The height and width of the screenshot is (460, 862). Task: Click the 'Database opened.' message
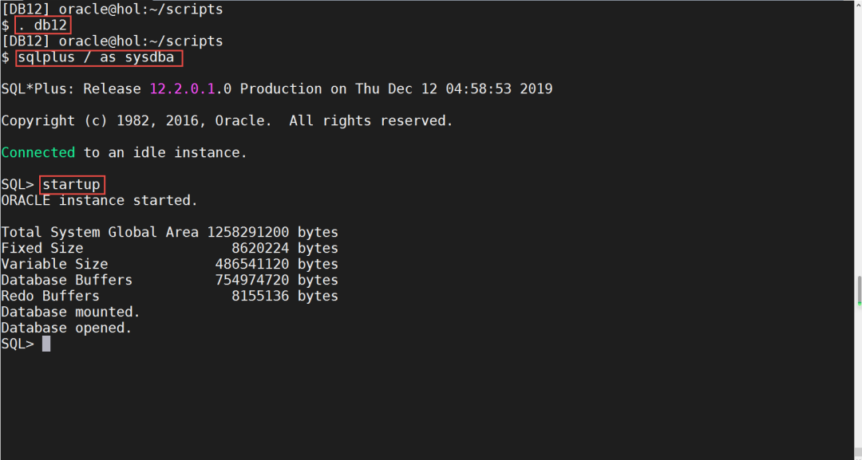[x=66, y=328]
